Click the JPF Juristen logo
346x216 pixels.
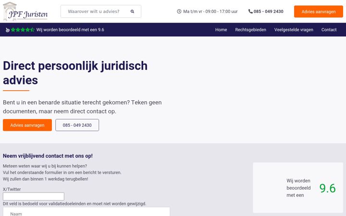(x=25, y=12)
